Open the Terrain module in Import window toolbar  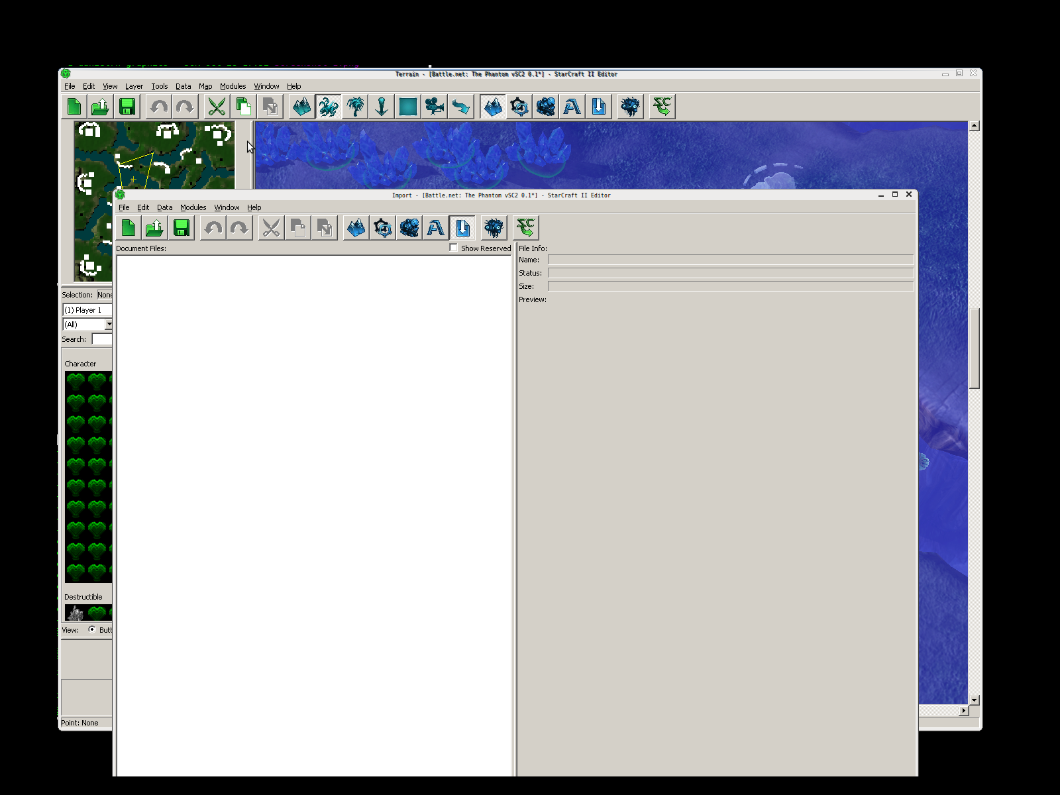click(356, 229)
